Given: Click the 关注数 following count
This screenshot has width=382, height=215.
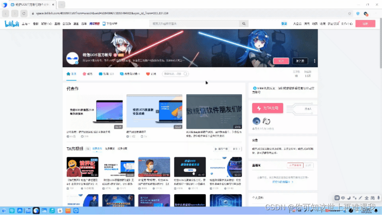Looking at the screenshot, I should pyautogui.click(x=296, y=74).
